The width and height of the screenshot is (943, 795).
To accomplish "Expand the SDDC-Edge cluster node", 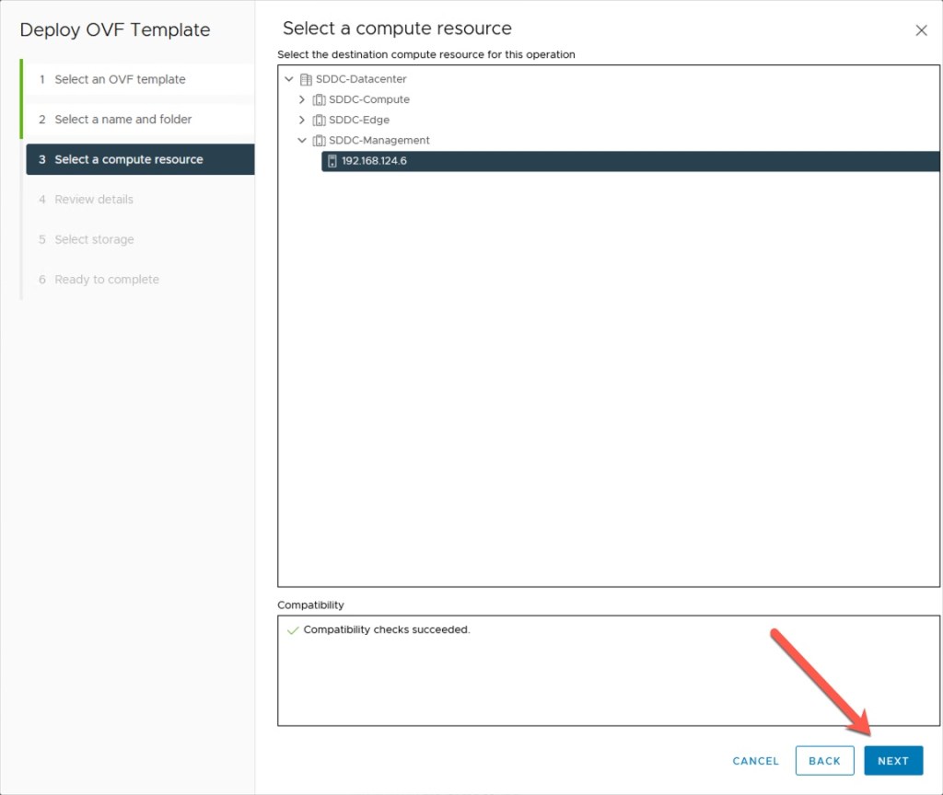I will (301, 120).
